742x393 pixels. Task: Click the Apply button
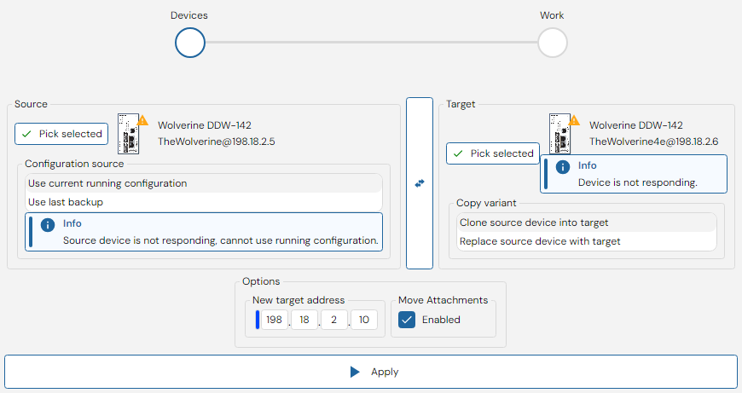[371, 372]
